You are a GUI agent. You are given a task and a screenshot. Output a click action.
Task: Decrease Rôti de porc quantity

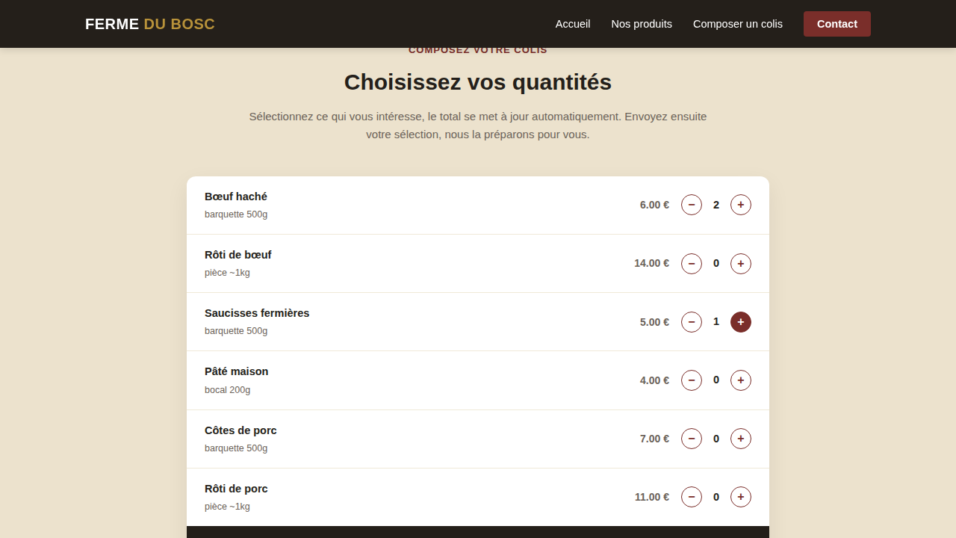click(x=692, y=497)
